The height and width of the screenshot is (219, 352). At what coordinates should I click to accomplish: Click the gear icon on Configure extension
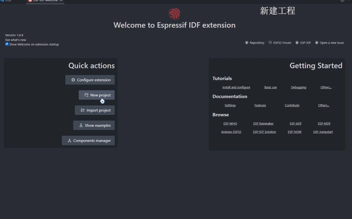tap(73, 80)
